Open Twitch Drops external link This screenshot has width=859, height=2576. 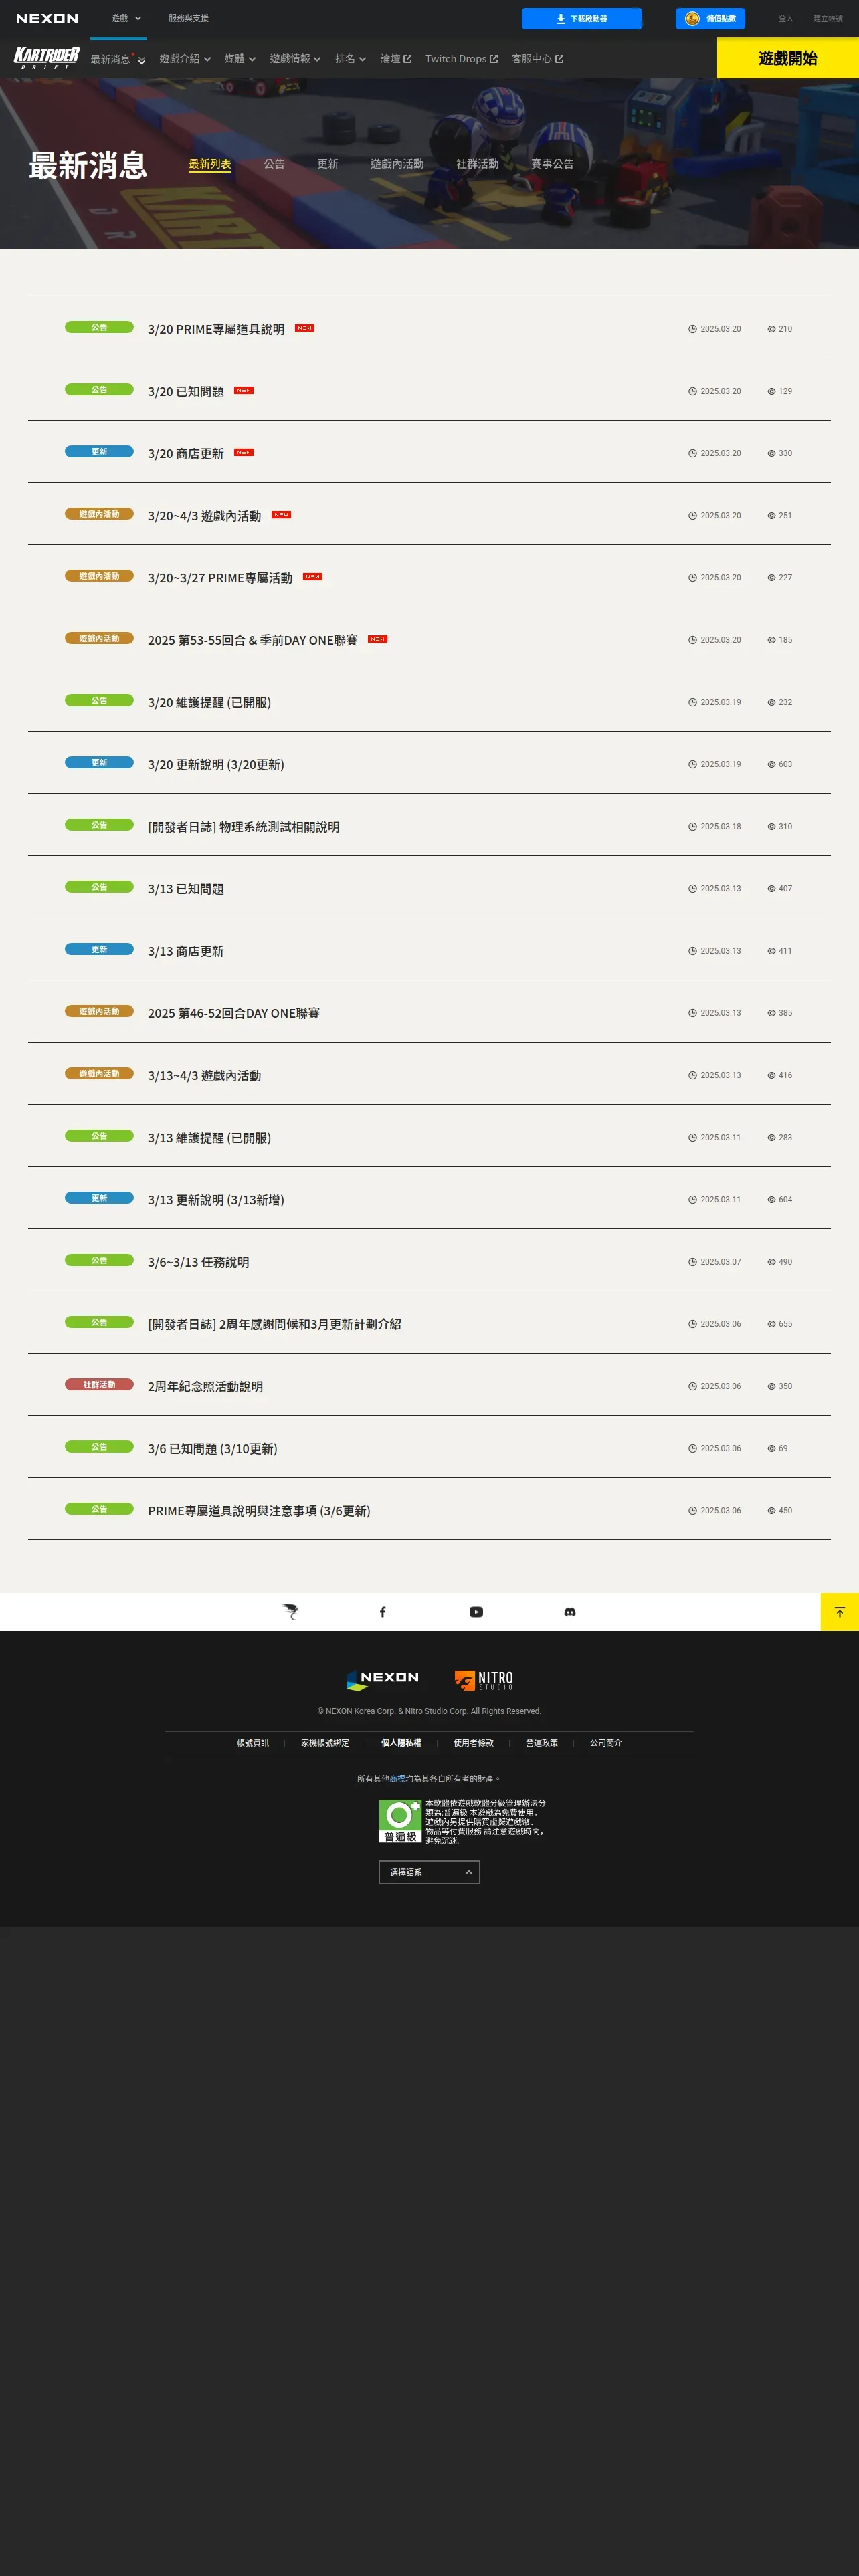click(x=461, y=59)
